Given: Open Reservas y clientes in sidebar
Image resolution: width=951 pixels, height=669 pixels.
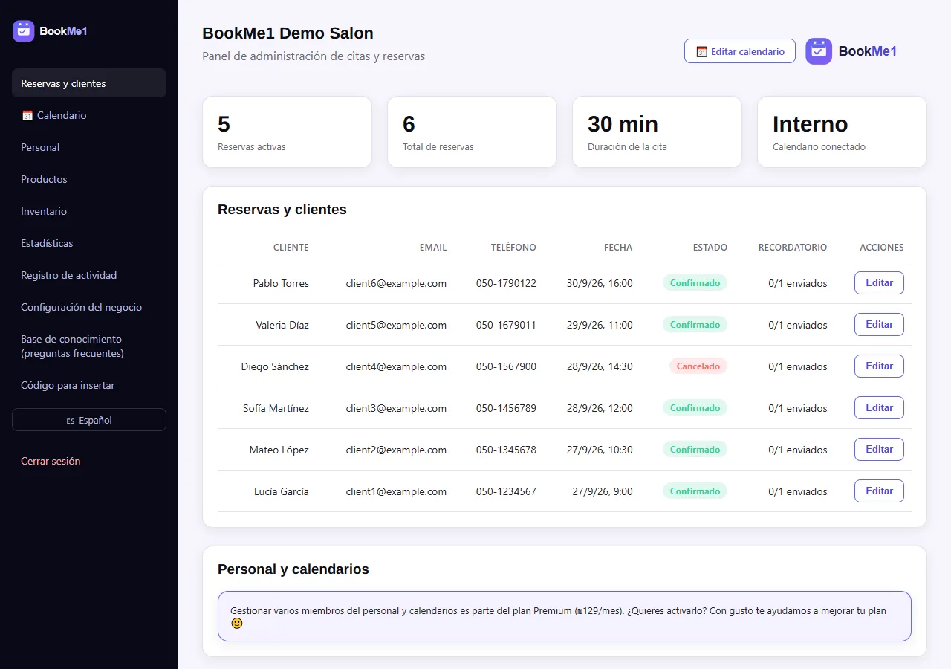Looking at the screenshot, I should pyautogui.click(x=89, y=83).
